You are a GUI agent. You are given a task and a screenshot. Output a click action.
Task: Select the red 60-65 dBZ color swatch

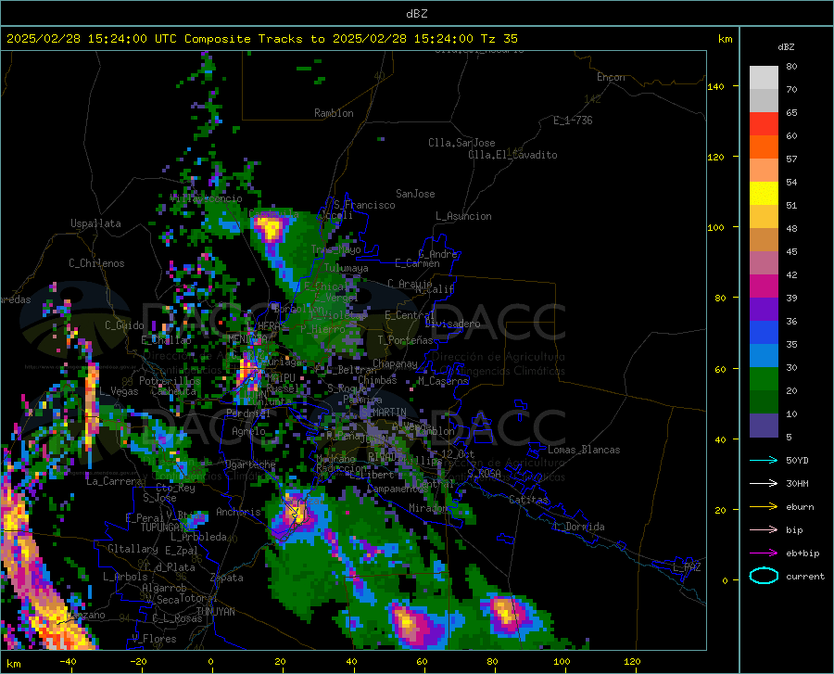click(x=764, y=124)
